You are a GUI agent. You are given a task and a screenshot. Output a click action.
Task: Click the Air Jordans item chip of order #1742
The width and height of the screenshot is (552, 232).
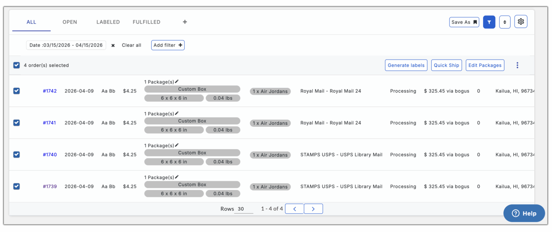click(270, 91)
